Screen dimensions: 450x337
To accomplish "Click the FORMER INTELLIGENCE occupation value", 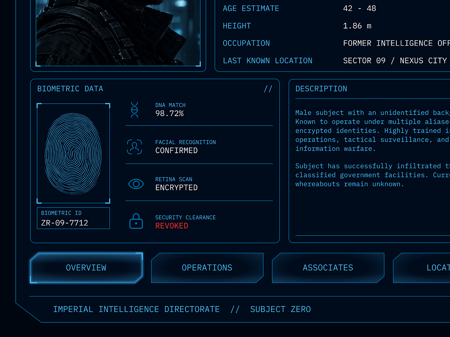I will pyautogui.click(x=396, y=43).
